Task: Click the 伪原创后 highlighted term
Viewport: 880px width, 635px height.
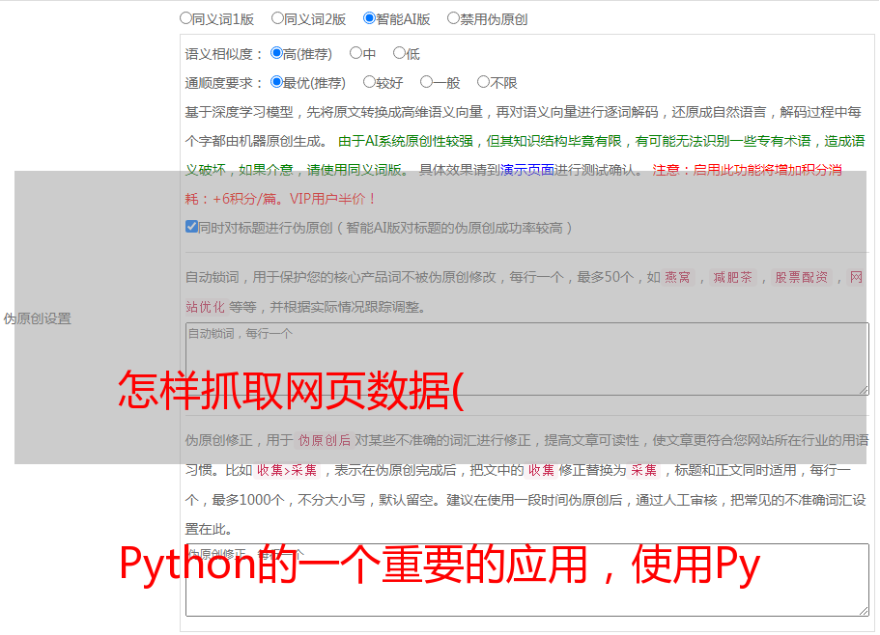Action: [325, 440]
